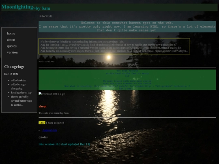Click the 'quotes' section heading
The image size is (219, 164).
pos(43,137)
